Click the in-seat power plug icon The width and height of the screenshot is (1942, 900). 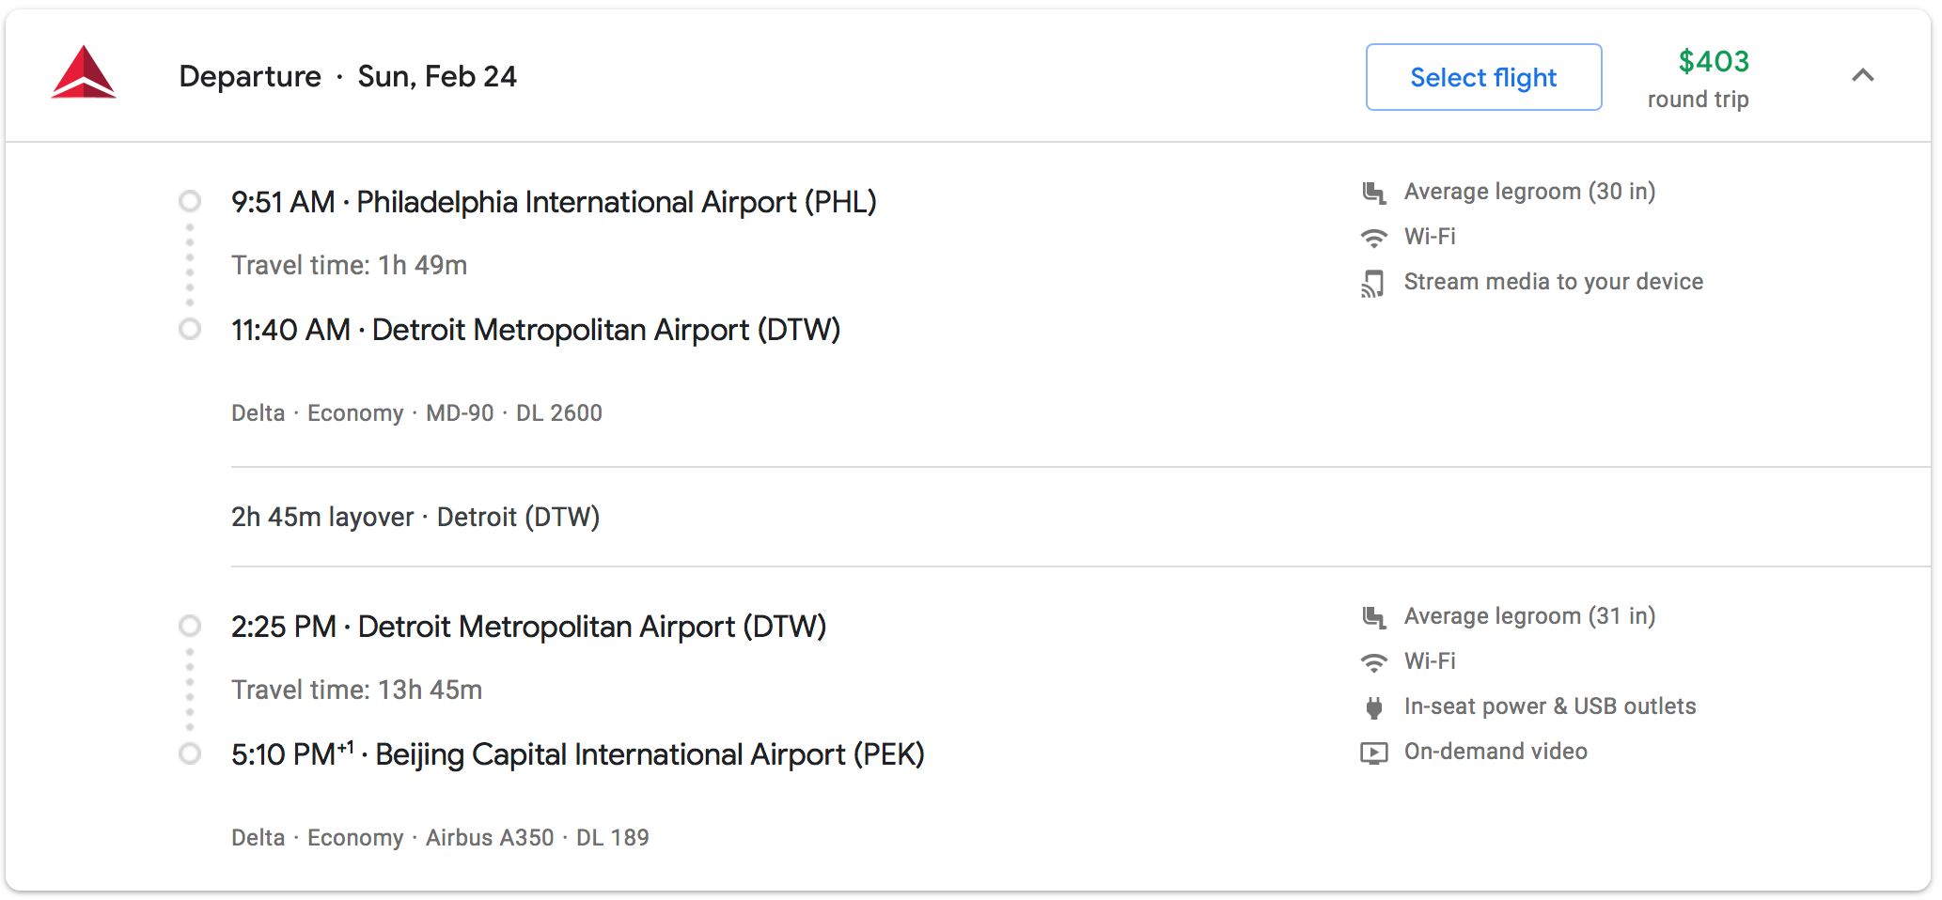[x=1374, y=707]
